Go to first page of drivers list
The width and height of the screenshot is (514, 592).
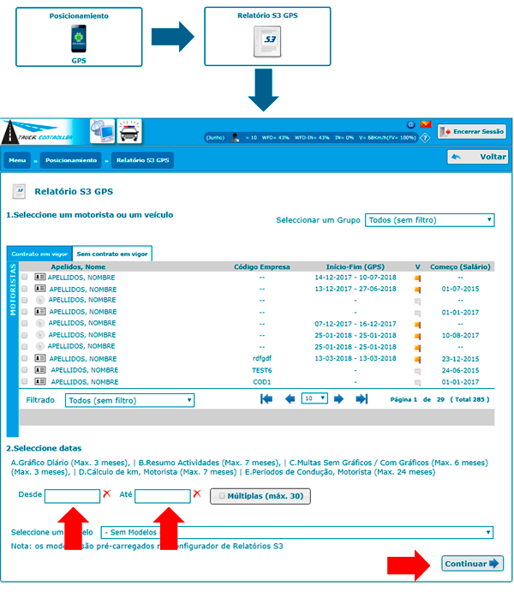(x=266, y=399)
